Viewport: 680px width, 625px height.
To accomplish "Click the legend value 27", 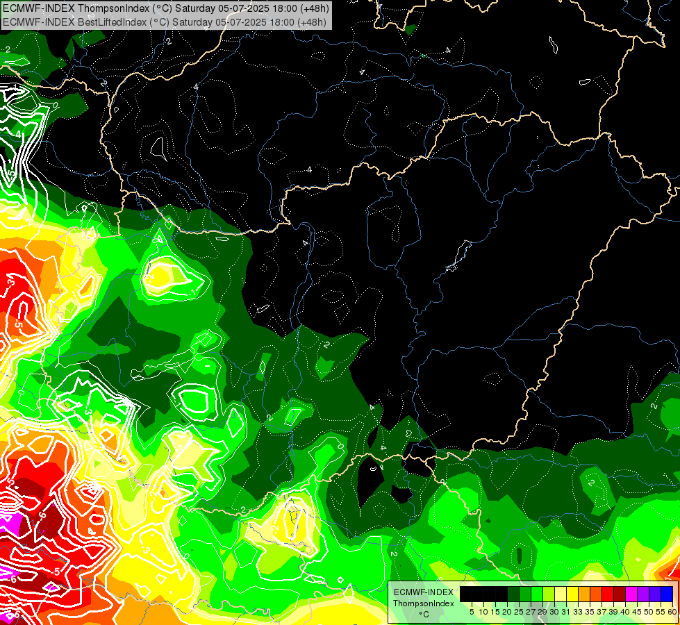I will pyautogui.click(x=531, y=612).
